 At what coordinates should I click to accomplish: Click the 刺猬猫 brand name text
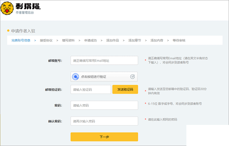pyautogui.click(x=28, y=6)
